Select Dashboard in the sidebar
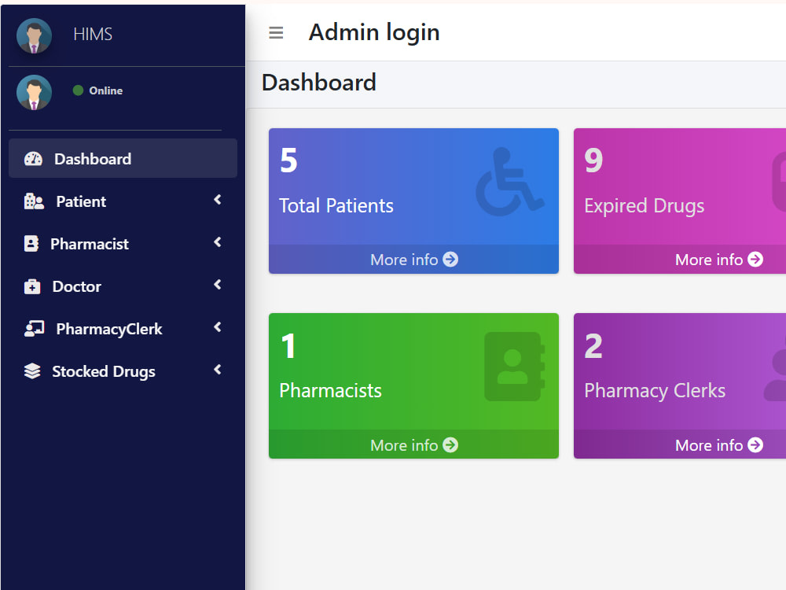The image size is (786, 590). click(123, 159)
